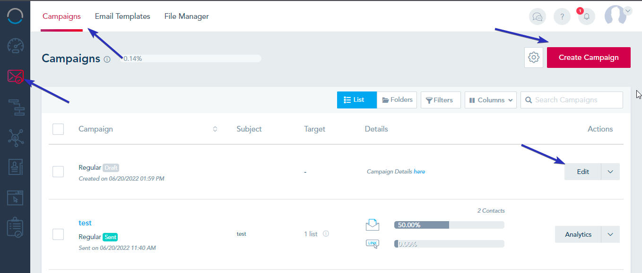642x273 pixels.
Task: Open the Campaigns envelope sidebar icon
Action: (15, 76)
